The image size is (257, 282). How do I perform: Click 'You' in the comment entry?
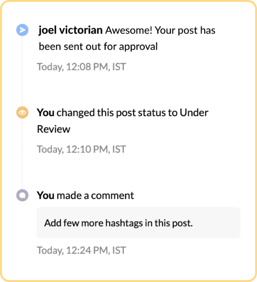(x=46, y=195)
